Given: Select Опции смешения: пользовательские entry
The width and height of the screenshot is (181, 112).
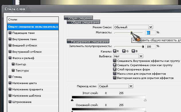Looking at the screenshot, I should [x=33, y=27].
